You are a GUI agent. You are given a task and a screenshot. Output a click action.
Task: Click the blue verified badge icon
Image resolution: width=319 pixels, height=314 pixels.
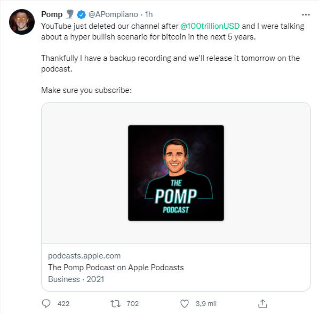tap(81, 14)
